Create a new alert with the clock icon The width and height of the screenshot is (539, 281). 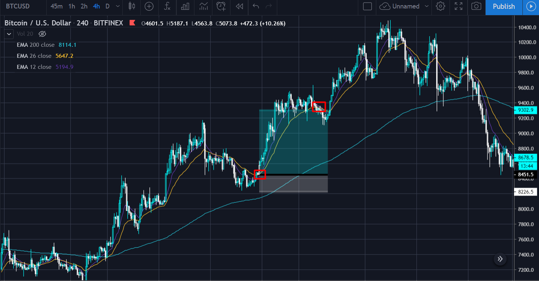click(221, 7)
